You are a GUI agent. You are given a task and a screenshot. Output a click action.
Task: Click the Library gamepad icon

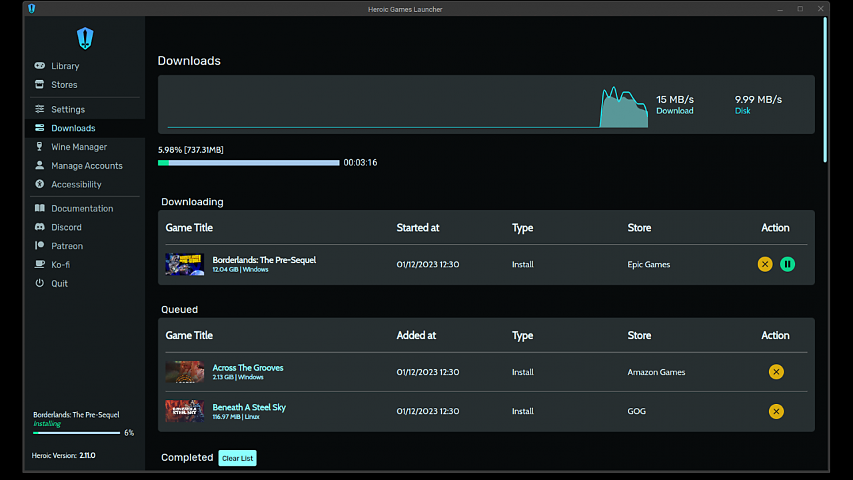coord(39,65)
